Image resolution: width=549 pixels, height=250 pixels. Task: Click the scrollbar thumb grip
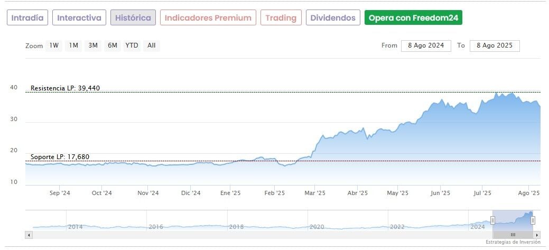513,234
